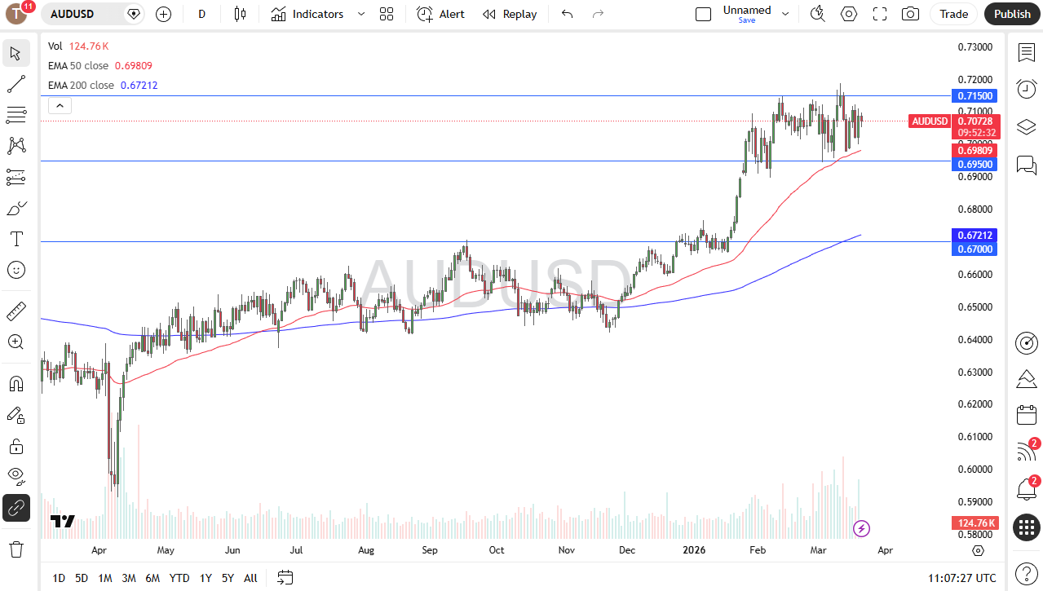Toggle magnet mode for drawings
1043x591 pixels.
coord(15,383)
